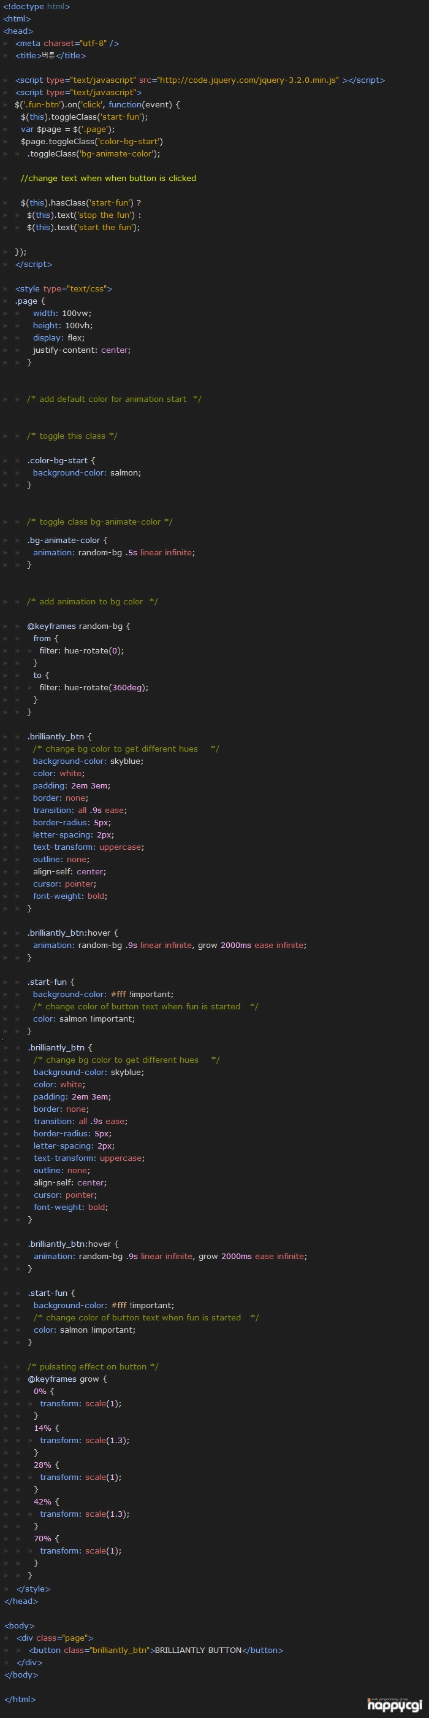429x1718 pixels.
Task: Click the 'to {' keyframe line
Action: (40, 676)
